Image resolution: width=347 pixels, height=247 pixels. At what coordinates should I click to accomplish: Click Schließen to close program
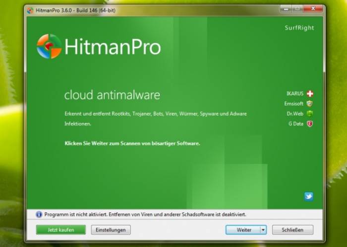(x=292, y=230)
